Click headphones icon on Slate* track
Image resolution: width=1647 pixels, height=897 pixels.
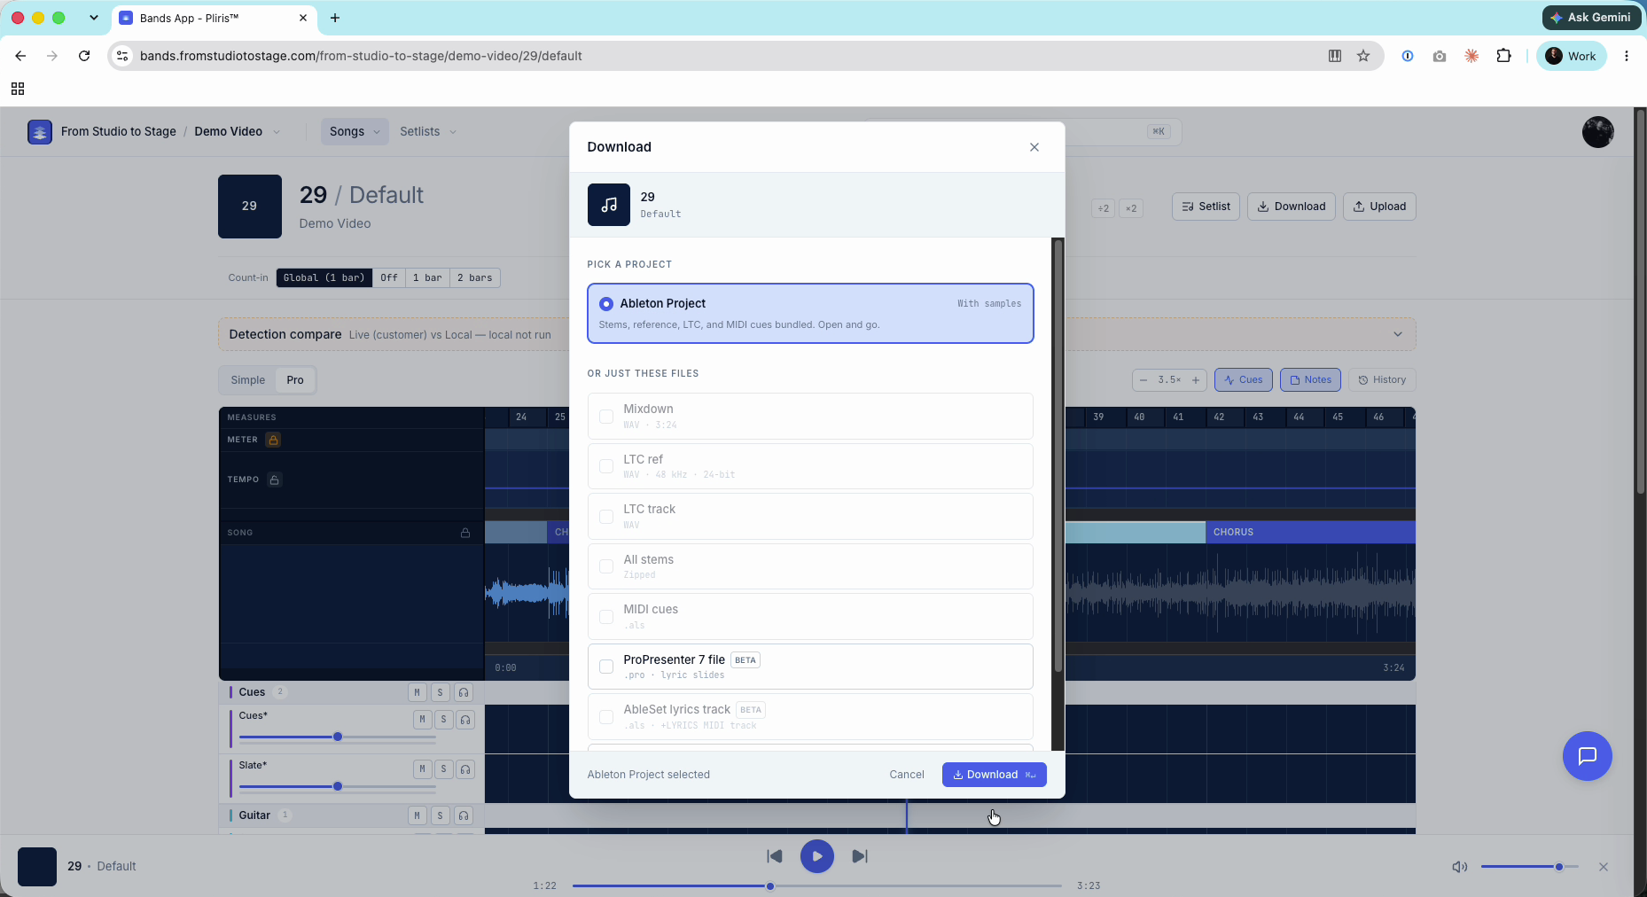tap(465, 769)
